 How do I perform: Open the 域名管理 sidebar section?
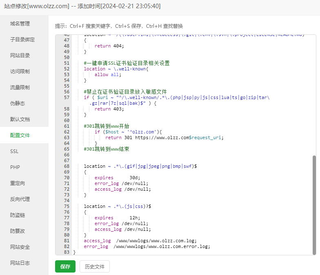coord(20,24)
